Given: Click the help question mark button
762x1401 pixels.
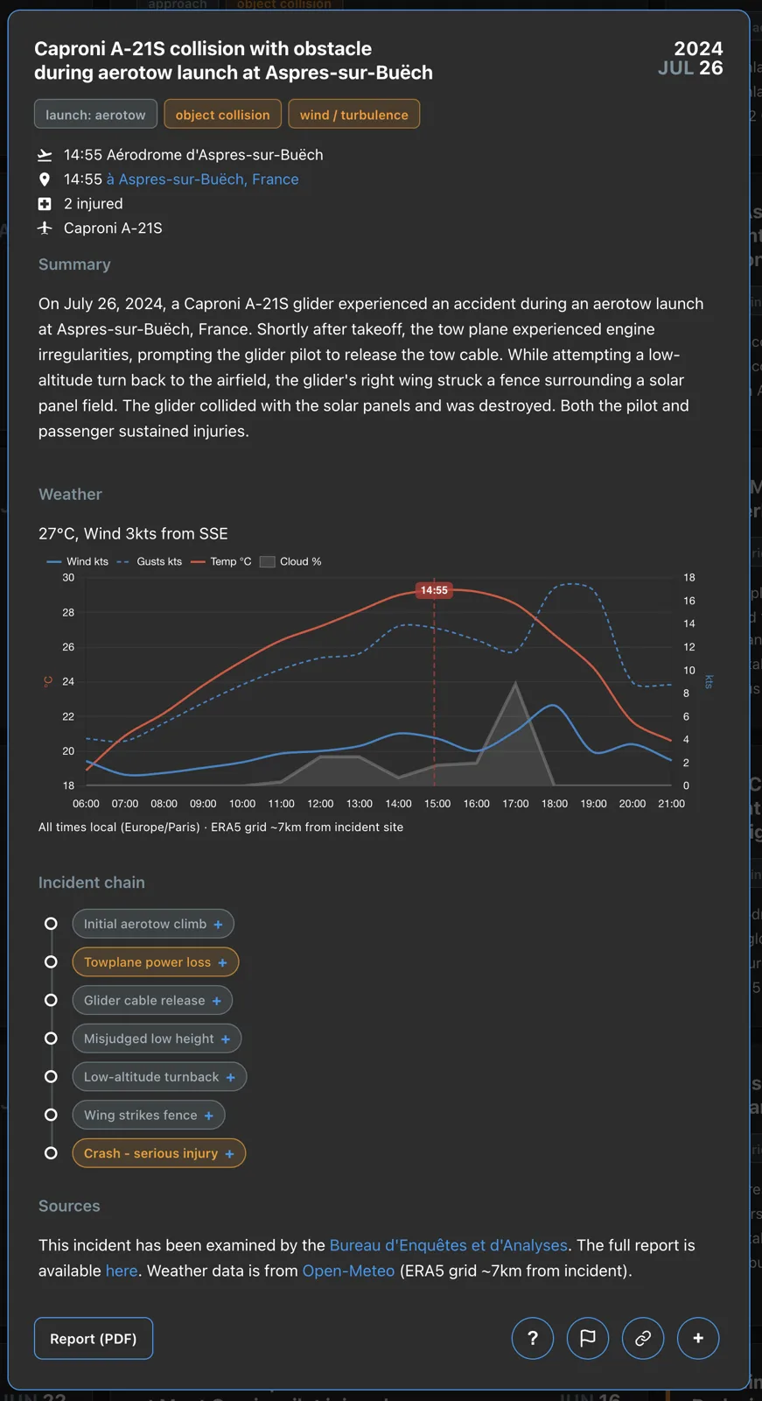Looking at the screenshot, I should pyautogui.click(x=533, y=1338).
